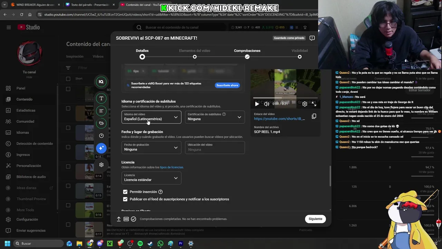Viewport: 442px width, 249px height.
Task: Click the vidIQ text tool button
Action: [x=101, y=98]
